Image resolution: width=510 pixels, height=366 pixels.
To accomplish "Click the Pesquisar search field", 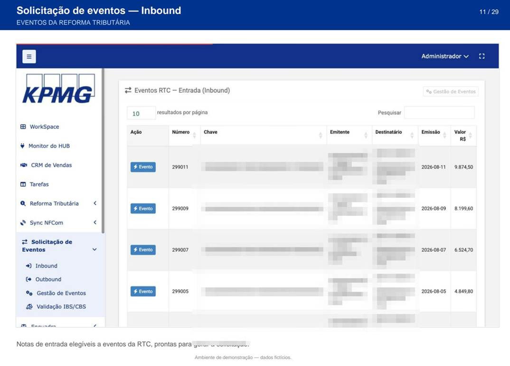I will [x=439, y=113].
